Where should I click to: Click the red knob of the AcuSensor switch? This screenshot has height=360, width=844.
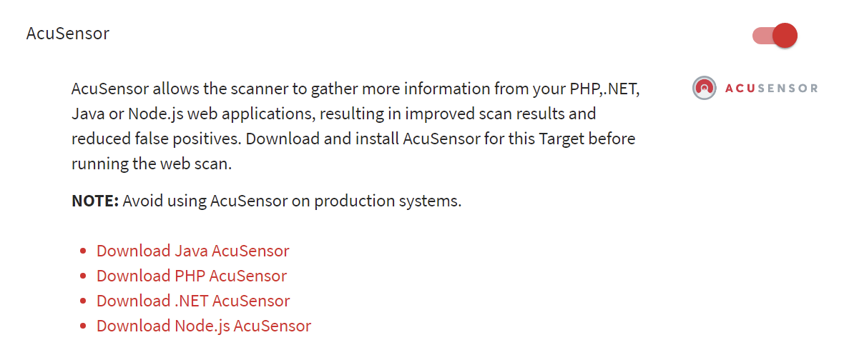pos(785,35)
